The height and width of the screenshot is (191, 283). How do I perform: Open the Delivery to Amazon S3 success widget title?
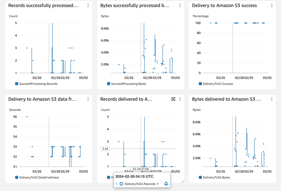(225, 5)
